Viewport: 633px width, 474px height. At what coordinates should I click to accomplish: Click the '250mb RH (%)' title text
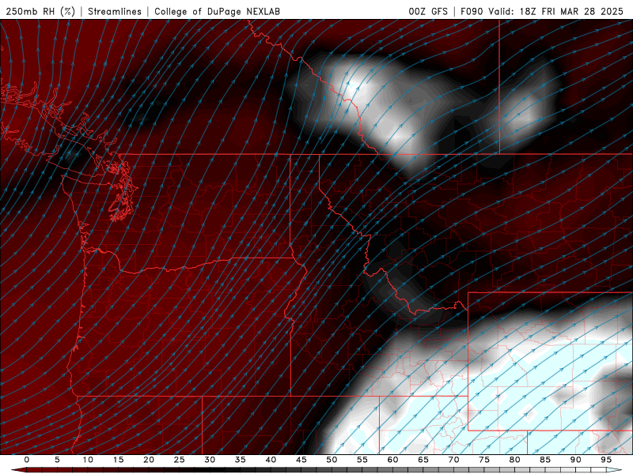(40, 11)
